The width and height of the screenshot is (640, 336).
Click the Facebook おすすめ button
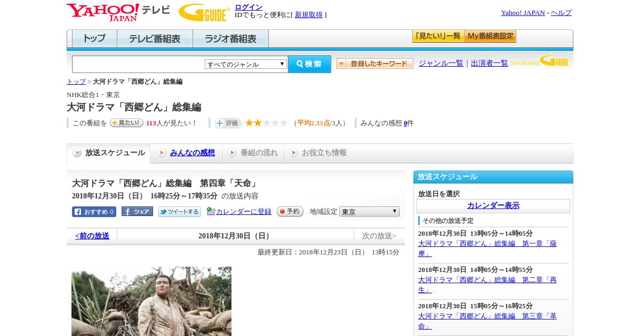pos(94,212)
